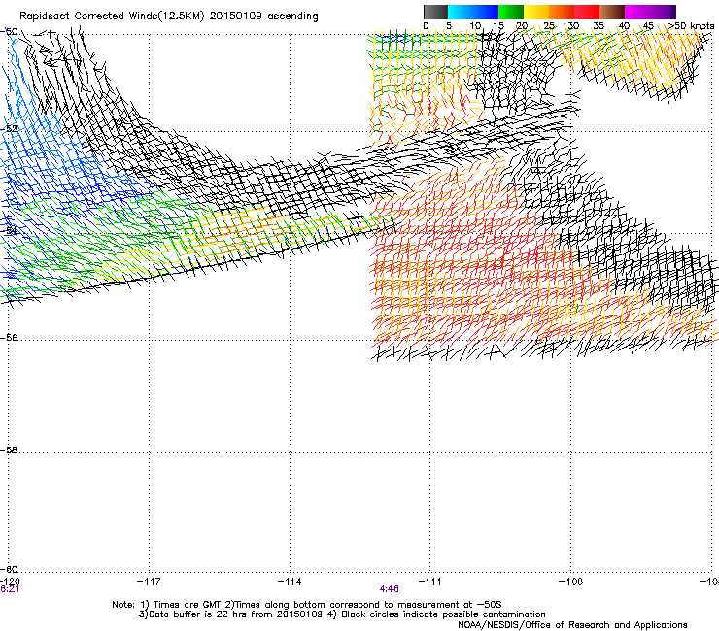This screenshot has width=719, height=631.
Task: Click the legend tick label 25
Action: (x=549, y=26)
